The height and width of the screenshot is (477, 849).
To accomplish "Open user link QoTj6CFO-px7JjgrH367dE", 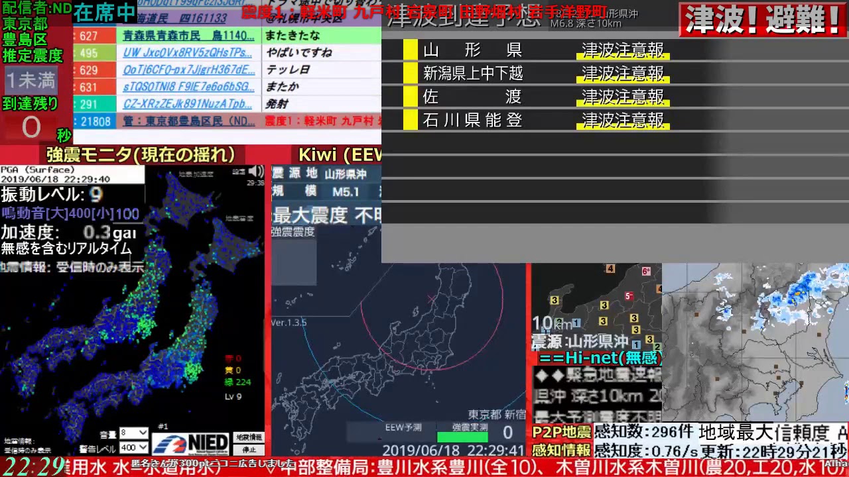I will 189,70.
